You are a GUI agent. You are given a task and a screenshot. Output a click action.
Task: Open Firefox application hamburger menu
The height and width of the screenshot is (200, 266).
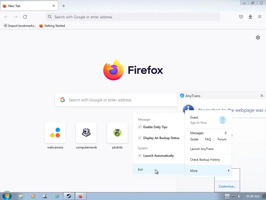[x=260, y=17]
